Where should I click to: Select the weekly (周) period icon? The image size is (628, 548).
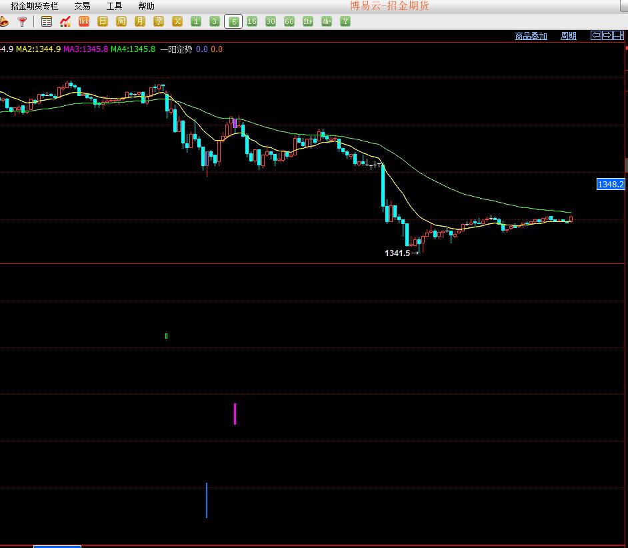pyautogui.click(x=121, y=21)
